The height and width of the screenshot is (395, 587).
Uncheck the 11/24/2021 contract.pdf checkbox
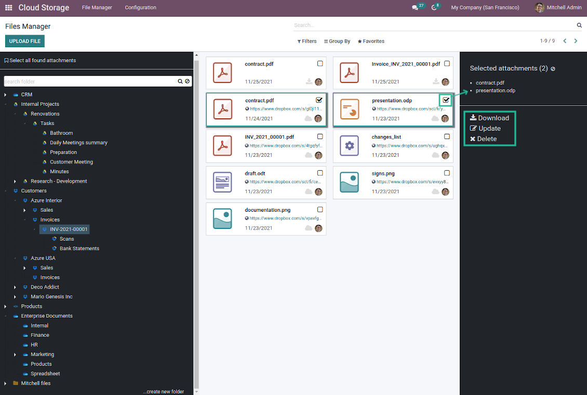click(x=319, y=100)
